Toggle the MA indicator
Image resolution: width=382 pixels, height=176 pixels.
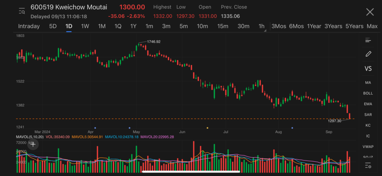click(x=368, y=83)
